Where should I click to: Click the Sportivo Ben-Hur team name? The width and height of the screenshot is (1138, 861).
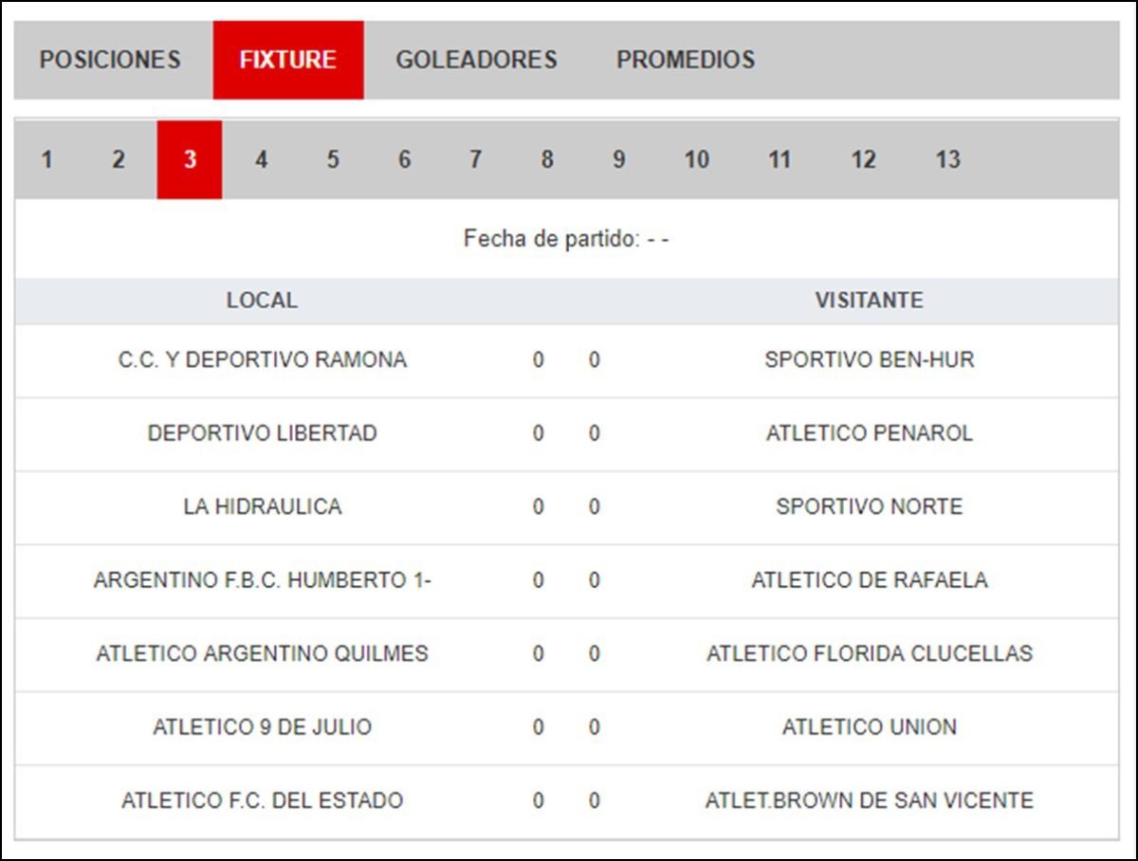point(869,360)
